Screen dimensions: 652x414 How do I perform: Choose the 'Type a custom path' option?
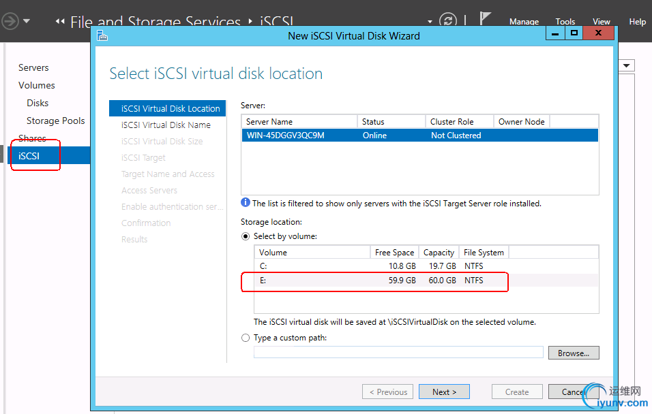246,338
